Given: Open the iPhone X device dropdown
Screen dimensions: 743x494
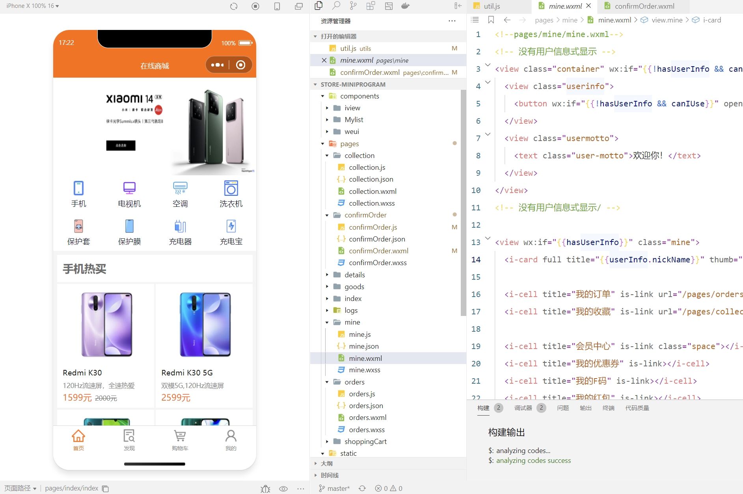Looking at the screenshot, I should (33, 6).
